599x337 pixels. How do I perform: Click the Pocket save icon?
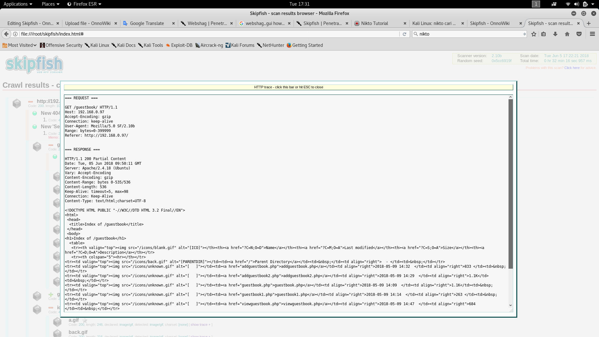(x=579, y=34)
